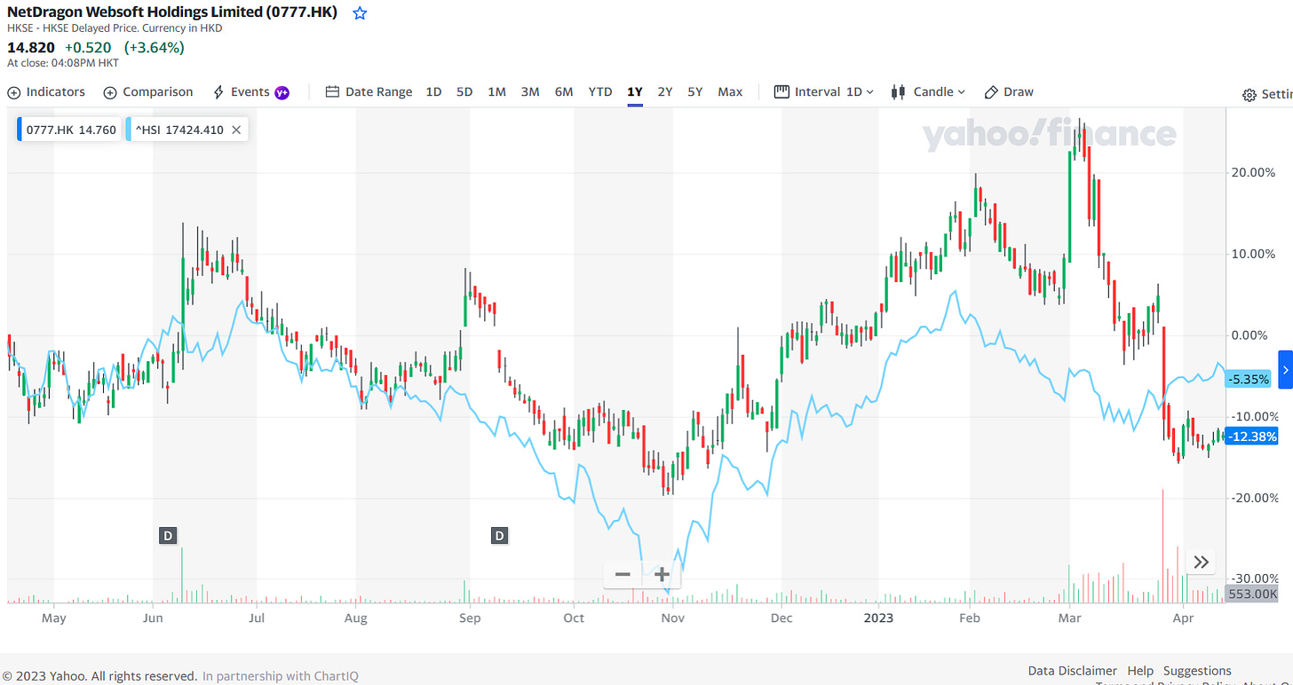Click the NetDragon Websoft Holdings title
Screen dimensions: 1293x685
tap(172, 12)
